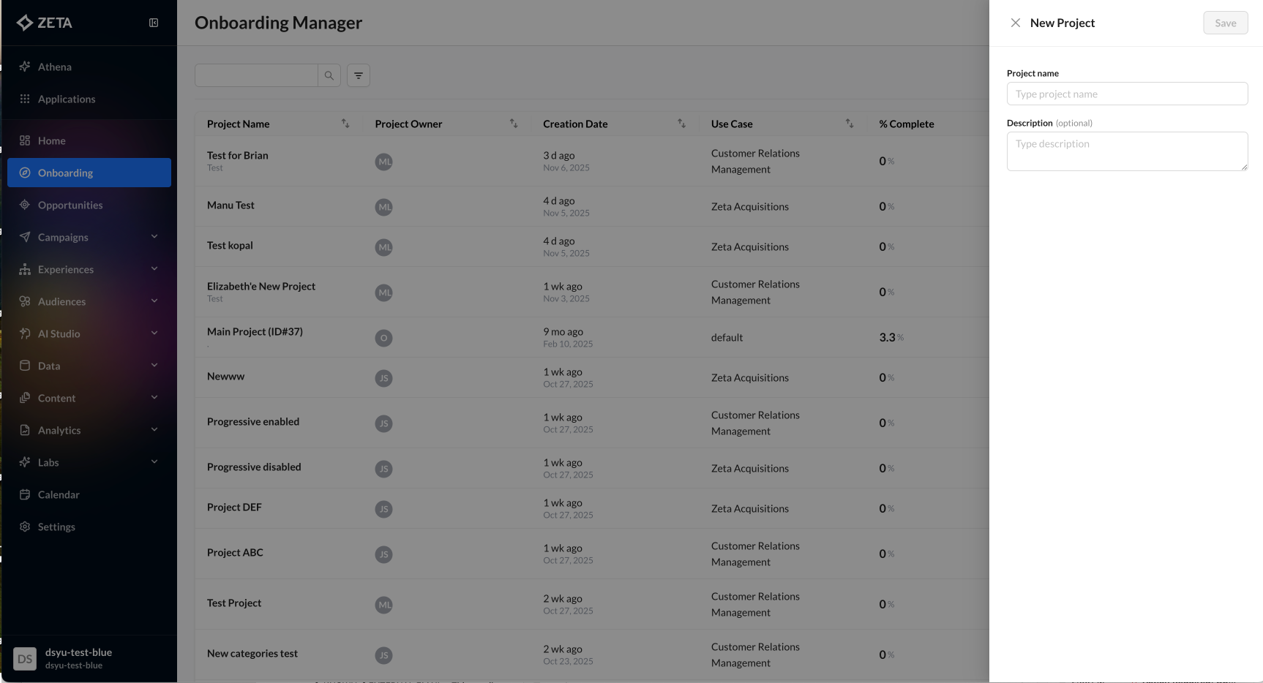
Task: Close the New Project panel
Action: click(x=1016, y=23)
